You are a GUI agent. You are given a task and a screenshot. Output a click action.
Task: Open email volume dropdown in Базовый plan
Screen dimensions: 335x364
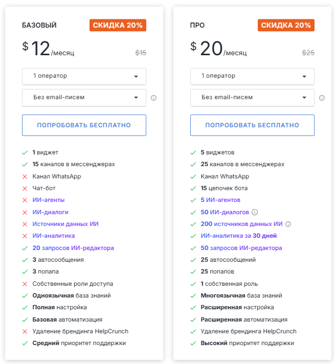(84, 97)
